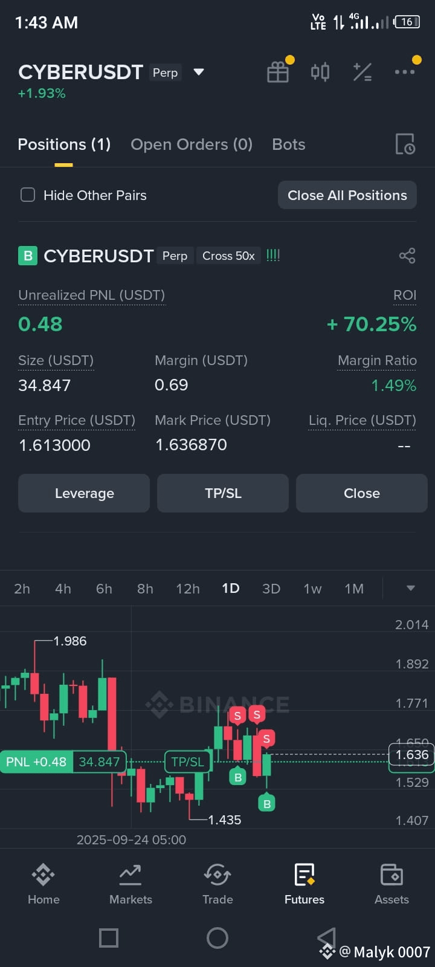Screen dimensions: 435x967
Task: Open the futures calculator icon
Action: click(x=362, y=72)
